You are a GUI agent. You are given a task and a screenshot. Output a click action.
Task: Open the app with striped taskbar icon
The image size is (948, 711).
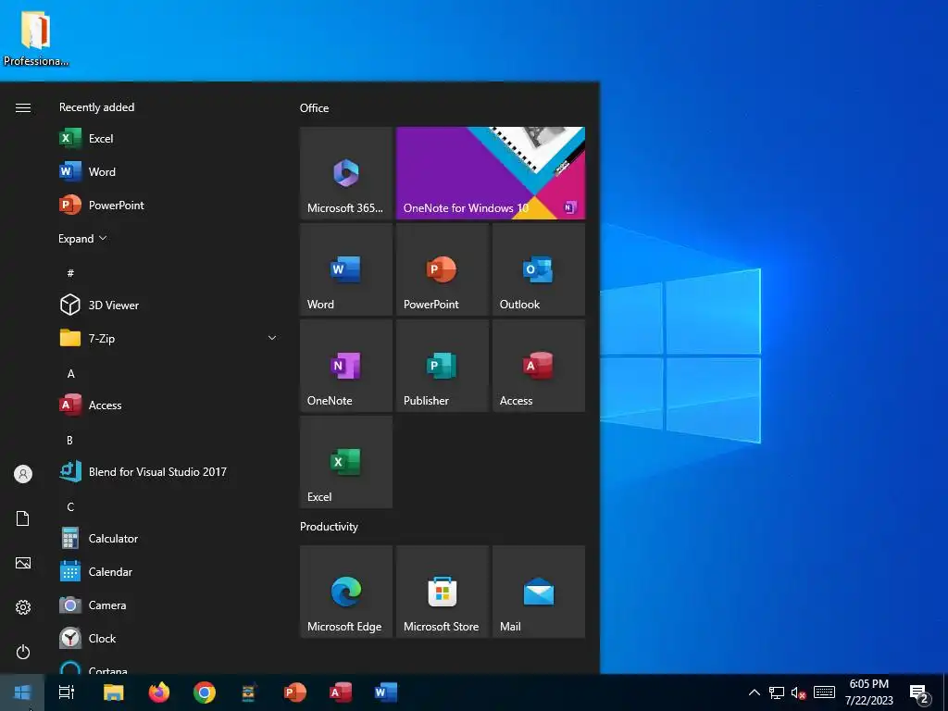click(x=249, y=692)
